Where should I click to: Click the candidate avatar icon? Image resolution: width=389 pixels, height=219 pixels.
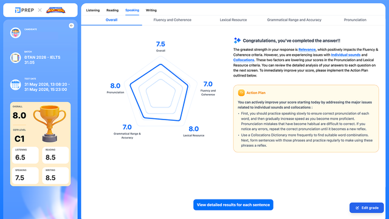[x=15, y=33]
